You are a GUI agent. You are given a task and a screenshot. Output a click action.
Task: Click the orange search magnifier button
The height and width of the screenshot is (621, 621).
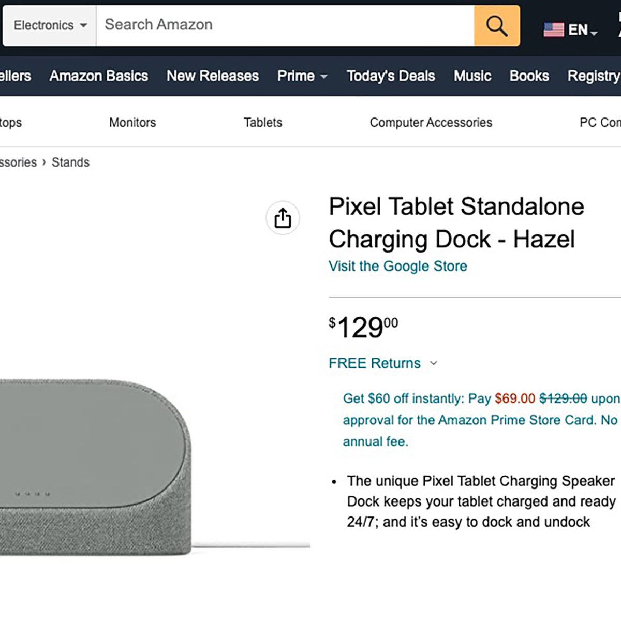497,25
